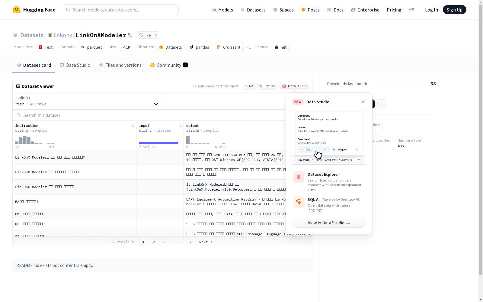483x302 pixels.
Task: Click the mit license tag
Action: (x=281, y=47)
